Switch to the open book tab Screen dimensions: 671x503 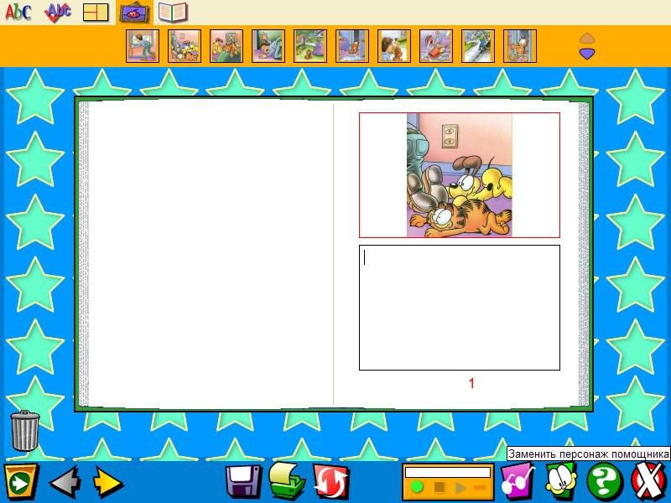(x=173, y=13)
